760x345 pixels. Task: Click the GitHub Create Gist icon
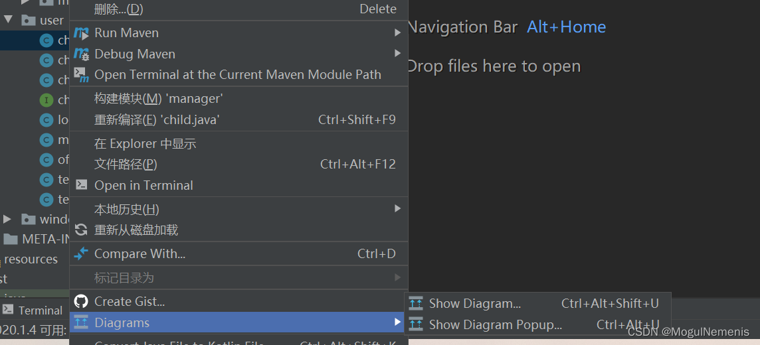coord(82,301)
